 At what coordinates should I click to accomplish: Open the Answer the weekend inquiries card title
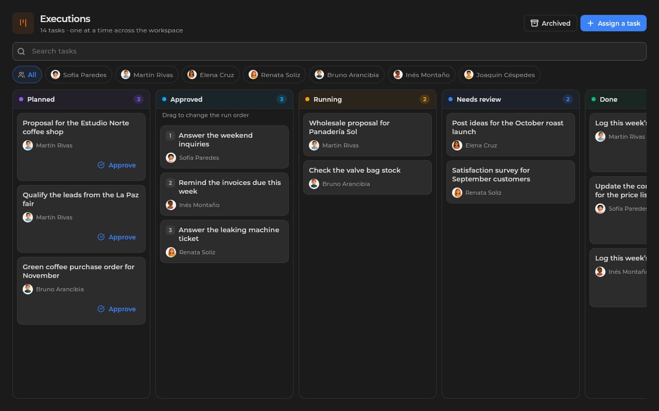tap(216, 140)
